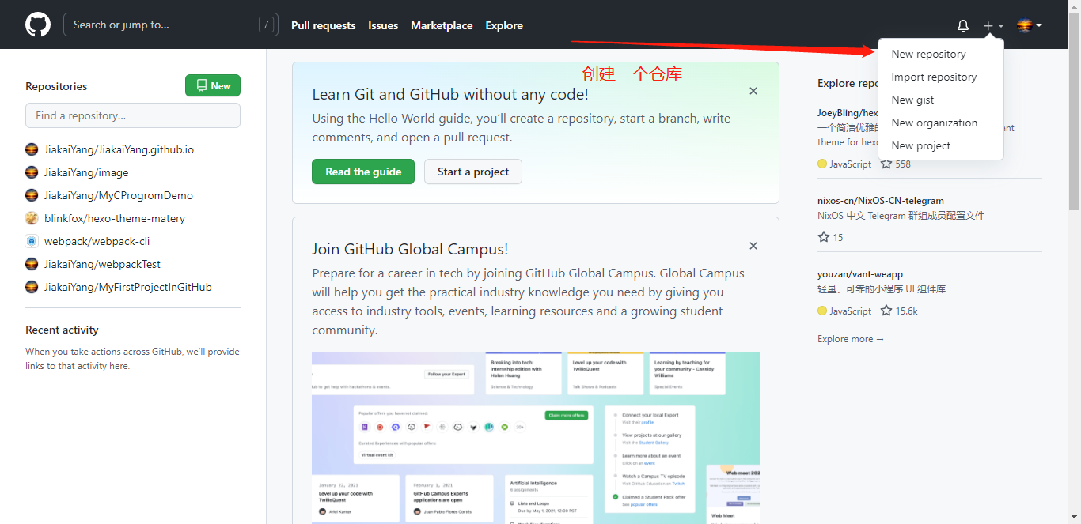
Task: Open the GitHub home logo
Action: [x=38, y=25]
